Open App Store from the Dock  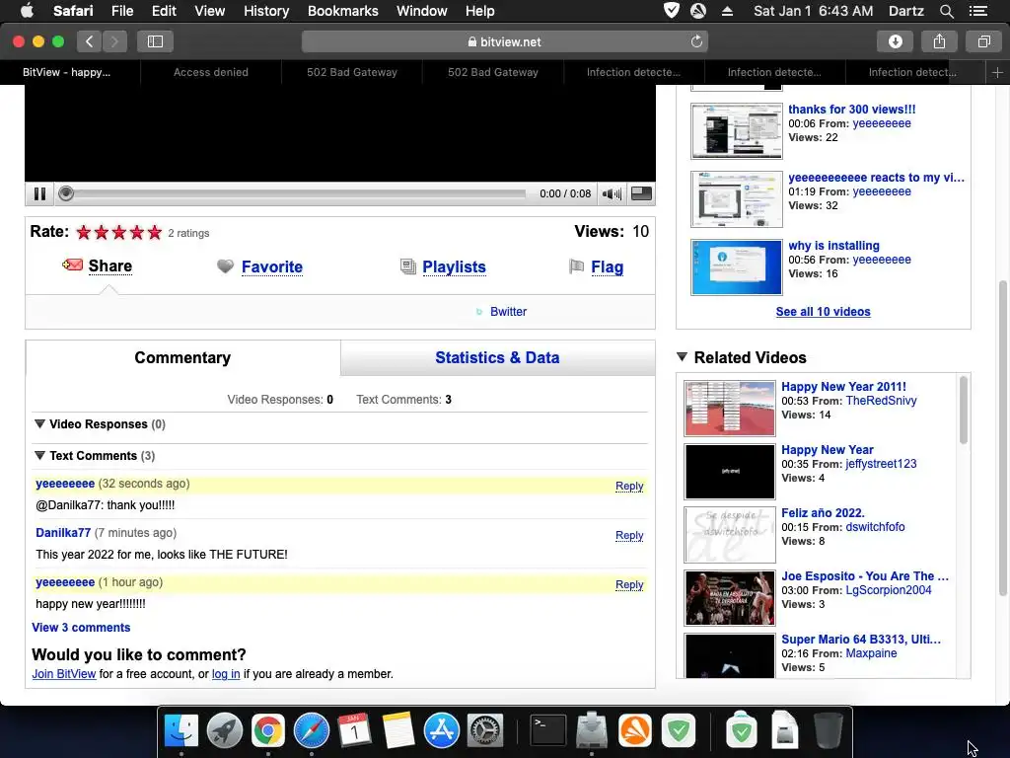tap(441, 731)
